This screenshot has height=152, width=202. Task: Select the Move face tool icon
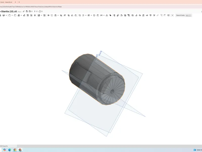pyautogui.click(x=72, y=15)
